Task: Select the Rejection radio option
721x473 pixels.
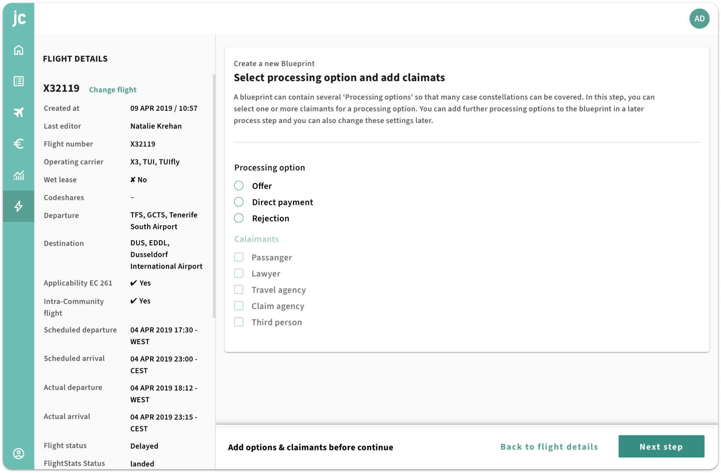Action: coord(239,218)
